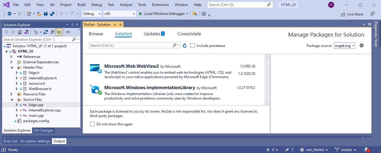Screen dimensions: 381x153
Task: Click the SE account avatar
Action: point(331,5)
